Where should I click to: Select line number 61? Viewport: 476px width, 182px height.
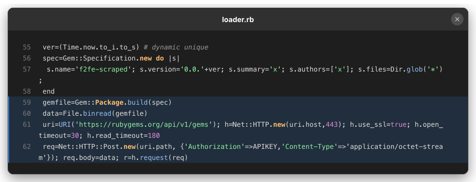[27, 124]
